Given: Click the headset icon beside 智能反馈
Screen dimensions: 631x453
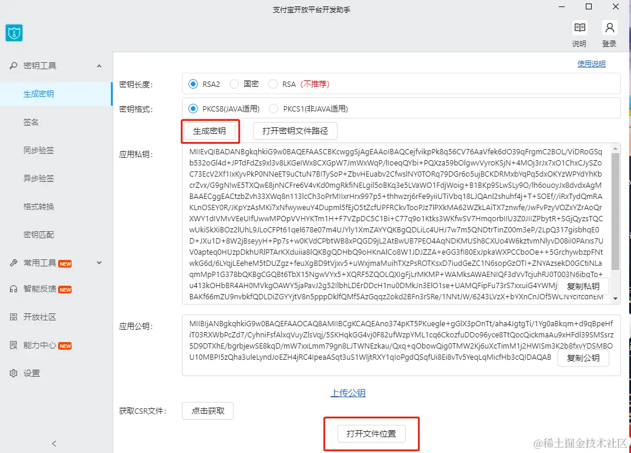Looking at the screenshot, I should point(14,289).
